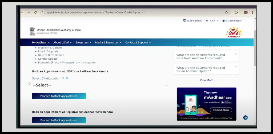Click the Government of India emblem

tap(32, 31)
